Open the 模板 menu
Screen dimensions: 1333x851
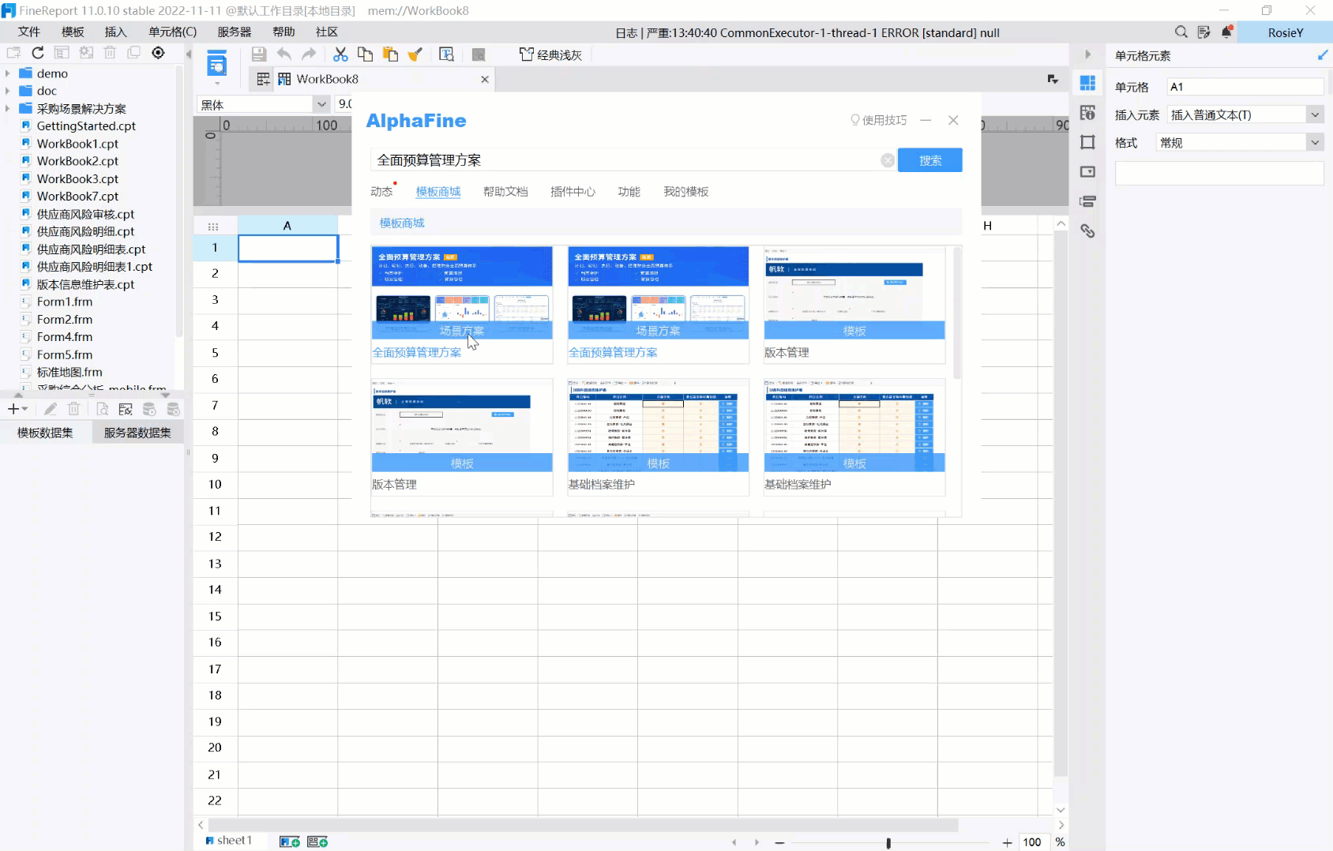click(73, 32)
